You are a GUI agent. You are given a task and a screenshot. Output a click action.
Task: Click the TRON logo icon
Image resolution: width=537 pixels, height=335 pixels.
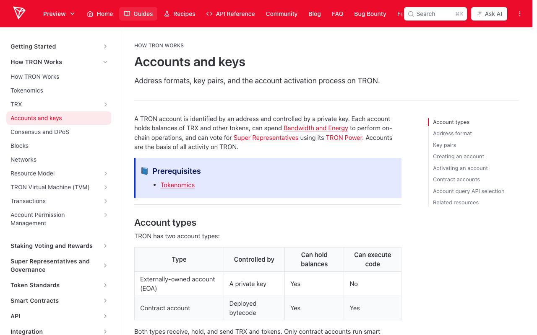point(19,13)
